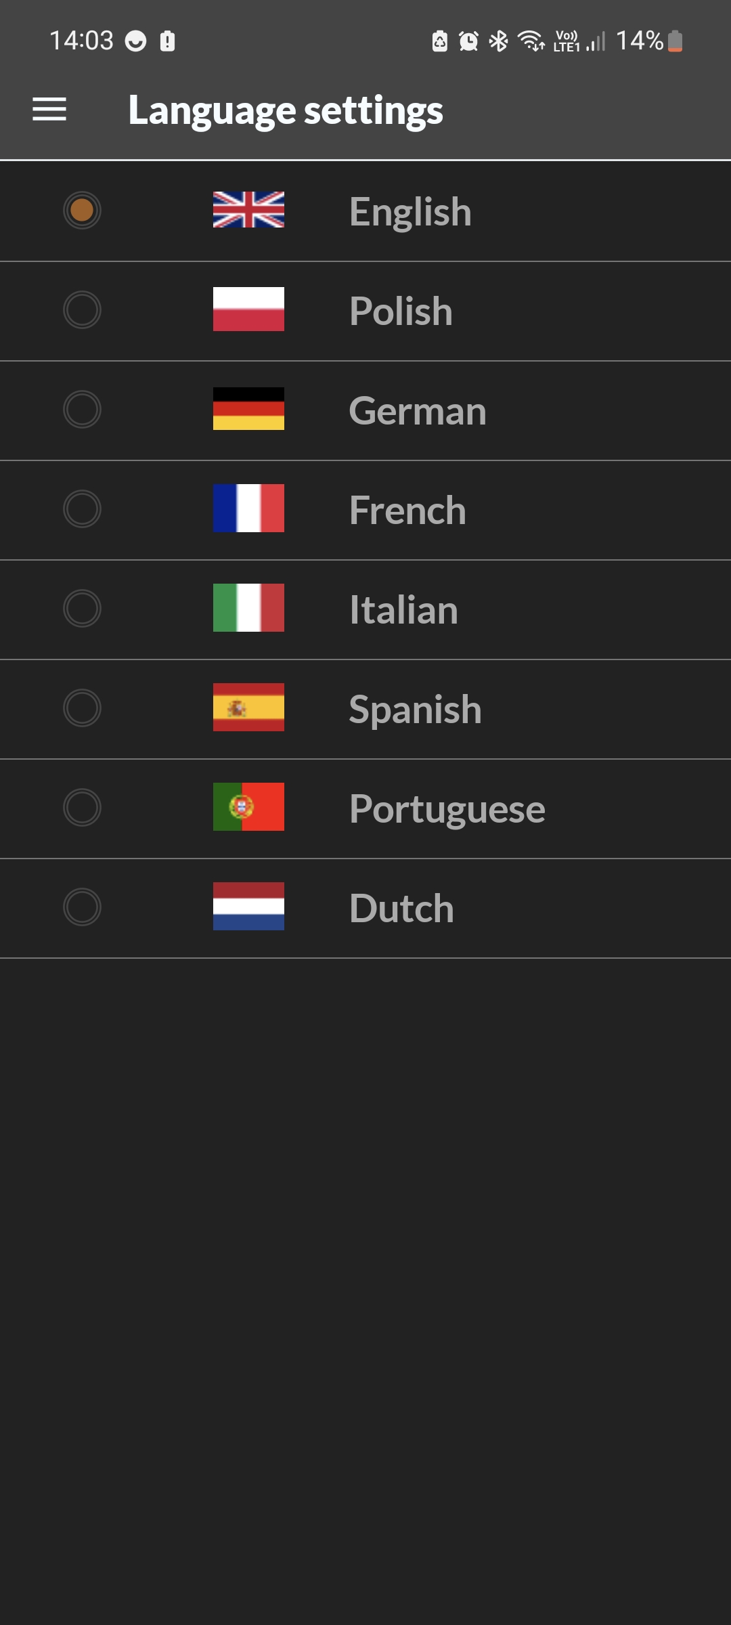Screen dimensions: 731x1625
Task: Tap the Polish flag icon
Action: [x=248, y=309]
